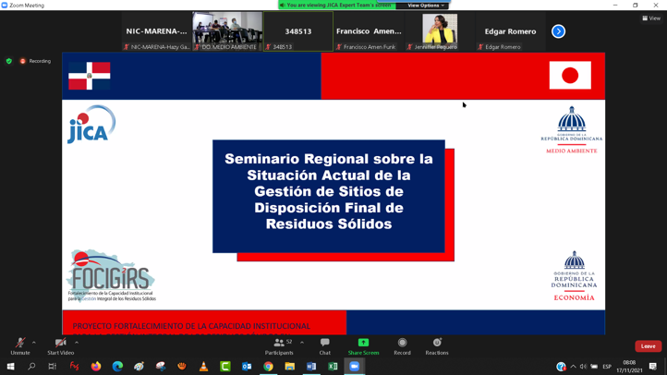Screen dimensions: 667x375
Task: Open the Chat panel
Action: 325,346
